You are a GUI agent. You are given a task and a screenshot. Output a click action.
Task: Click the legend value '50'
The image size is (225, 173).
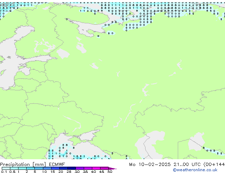click(x=110, y=172)
